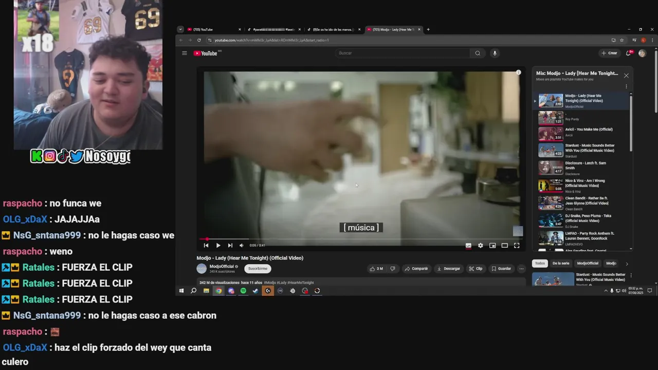Play the video
Viewport: 658px width, 370px height.
coord(218,245)
